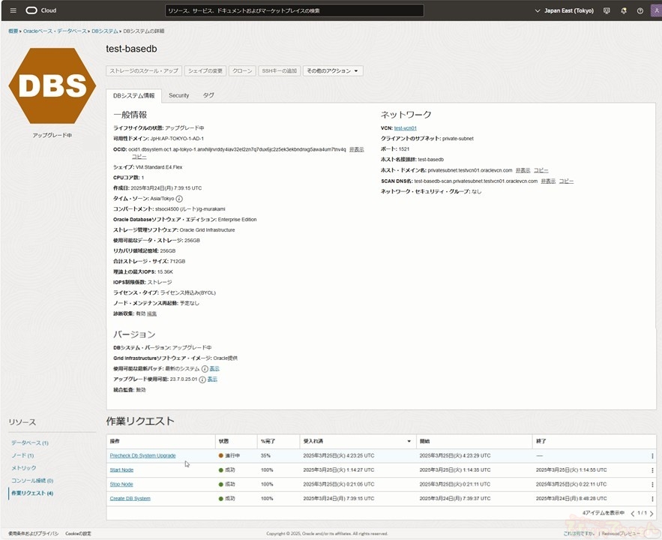This screenshot has height=540, width=662.
Task: Open Cookieの設定 footer link
Action: point(78,534)
